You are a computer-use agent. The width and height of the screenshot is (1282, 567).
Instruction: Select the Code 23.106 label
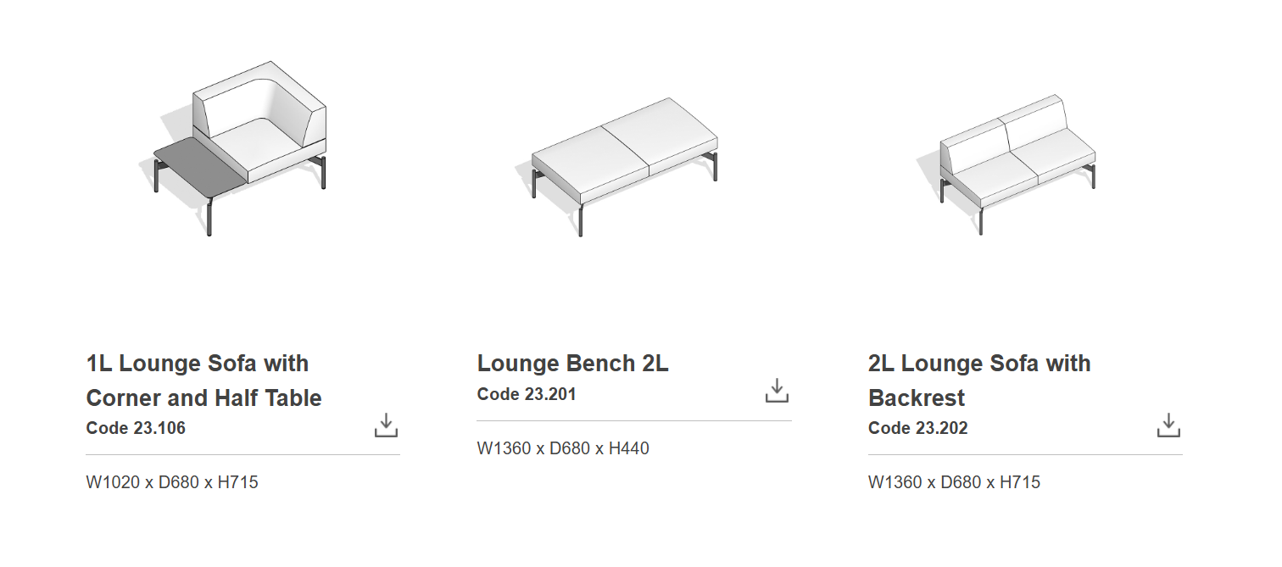pyautogui.click(x=136, y=428)
